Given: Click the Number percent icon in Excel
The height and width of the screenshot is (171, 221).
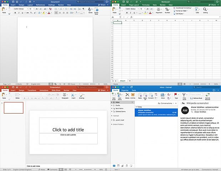Looking at the screenshot, I should point(167,9).
